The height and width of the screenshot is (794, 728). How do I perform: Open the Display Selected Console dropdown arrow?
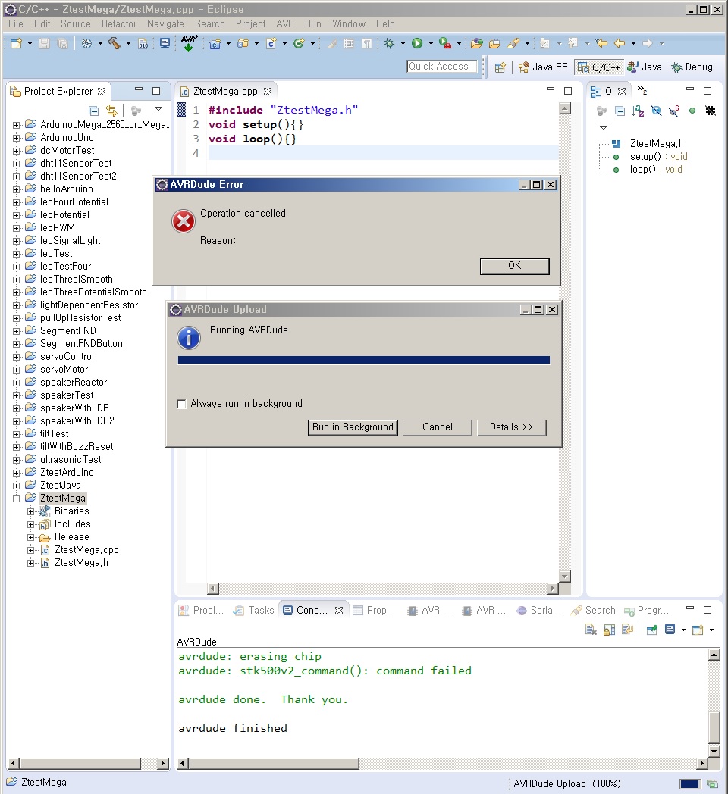[x=683, y=630]
